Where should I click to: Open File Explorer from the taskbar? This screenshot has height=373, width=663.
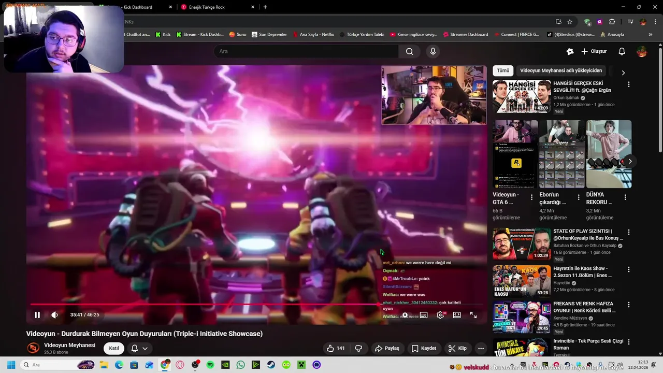(104, 365)
